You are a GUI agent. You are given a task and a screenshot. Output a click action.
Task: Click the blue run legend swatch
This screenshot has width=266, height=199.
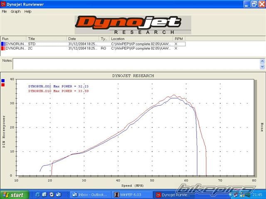click(3, 81)
